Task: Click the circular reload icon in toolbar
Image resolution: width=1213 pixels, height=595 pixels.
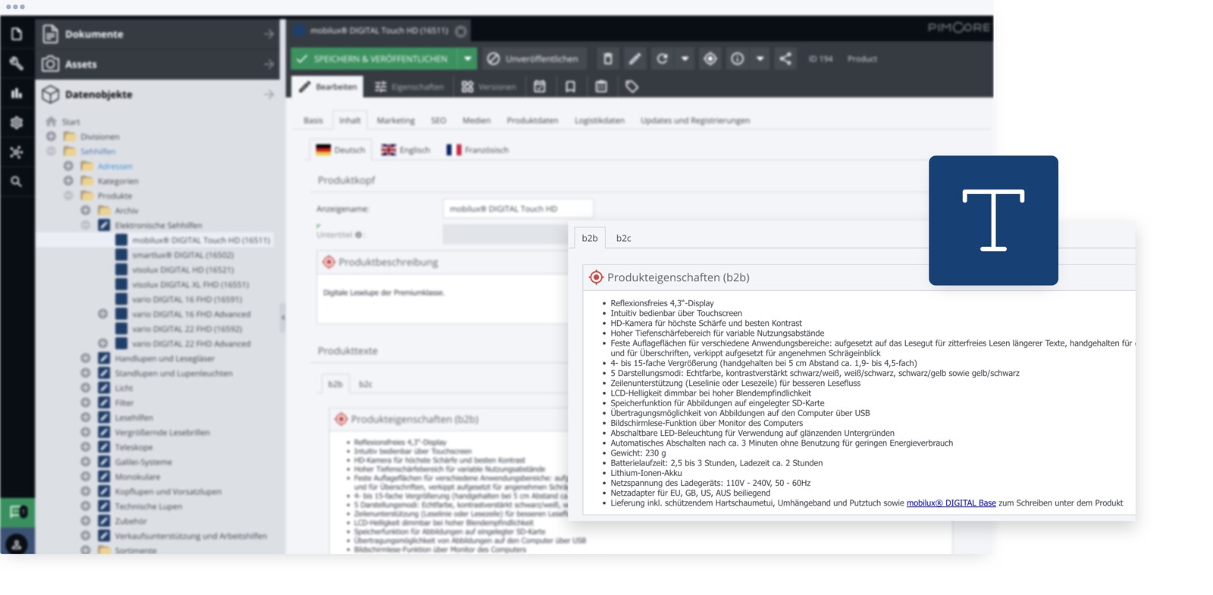Action: tap(662, 58)
